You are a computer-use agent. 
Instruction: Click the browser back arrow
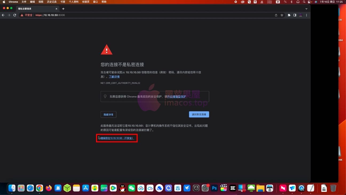pyautogui.click(x=3, y=15)
